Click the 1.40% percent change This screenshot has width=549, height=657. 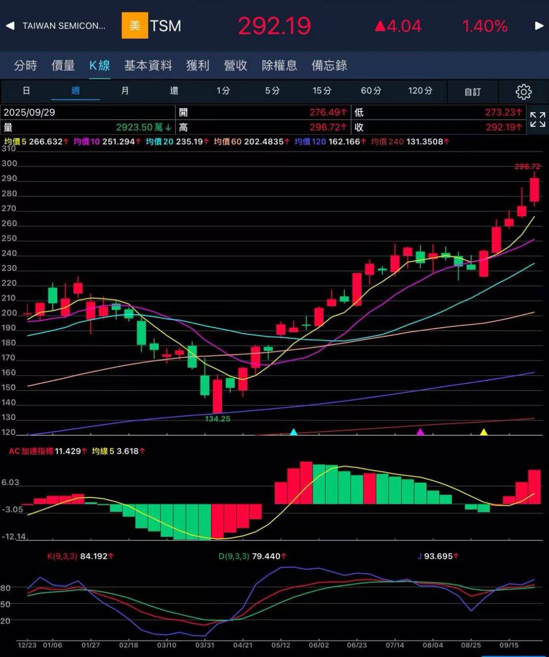(485, 26)
